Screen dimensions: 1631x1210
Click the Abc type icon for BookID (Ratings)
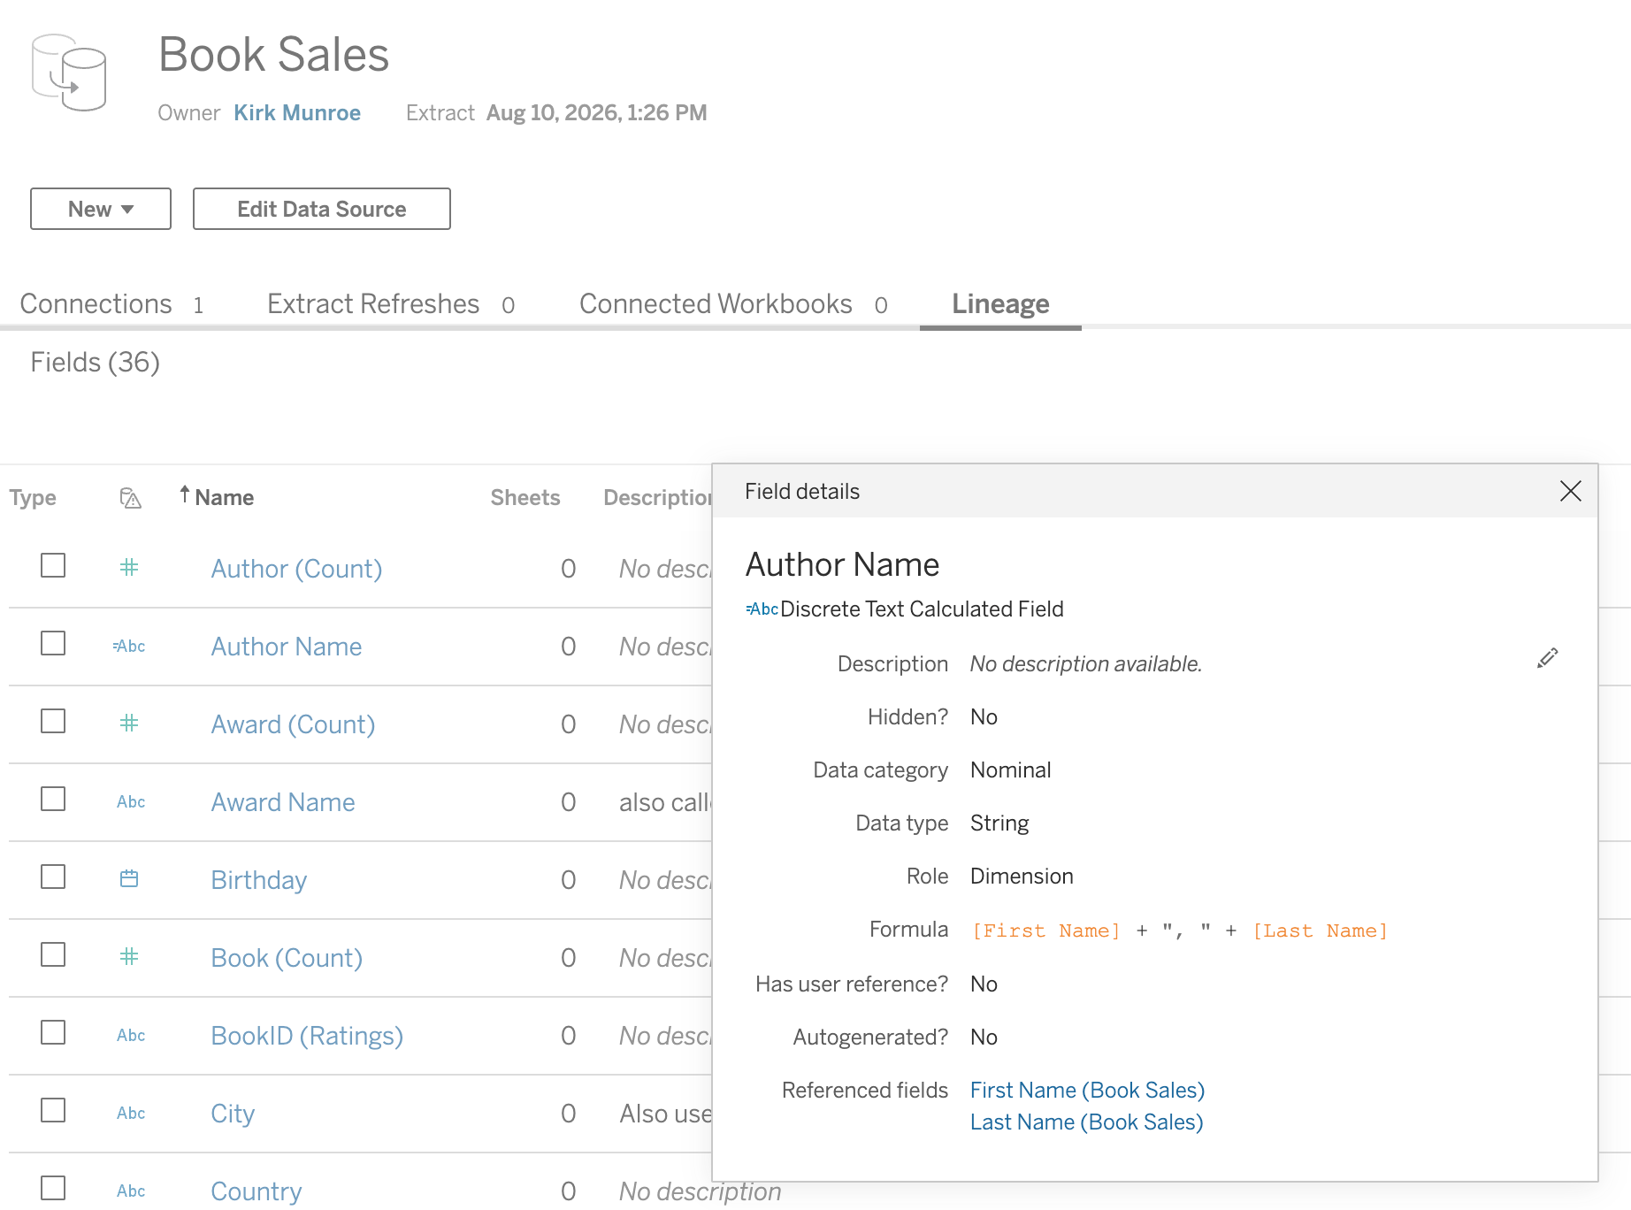point(131,1036)
